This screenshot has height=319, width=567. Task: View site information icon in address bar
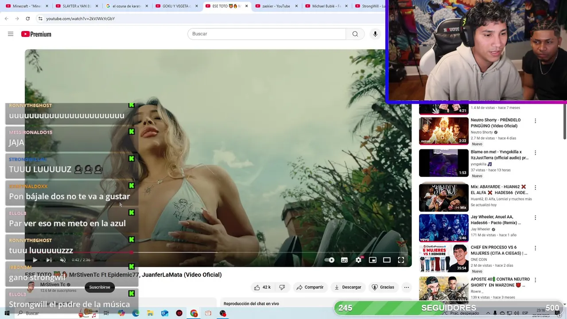coord(40,19)
